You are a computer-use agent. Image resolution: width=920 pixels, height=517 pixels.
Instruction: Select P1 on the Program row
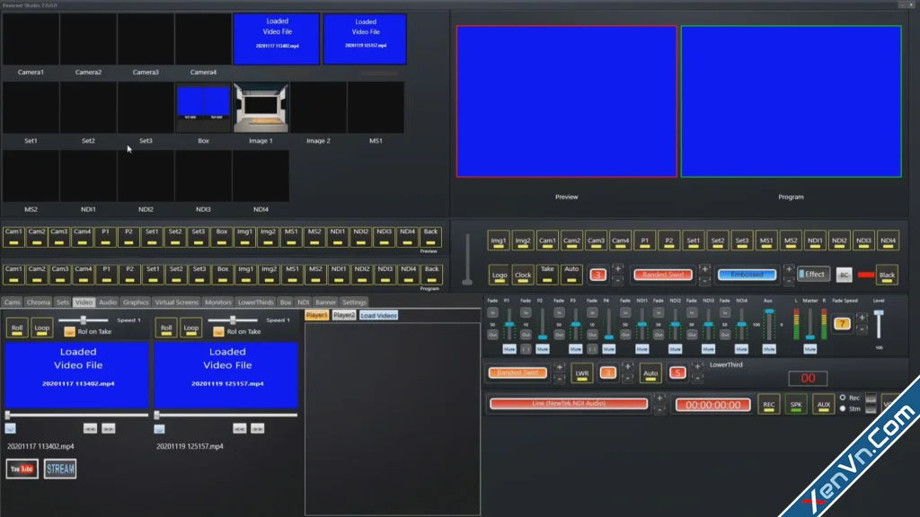tap(106, 275)
